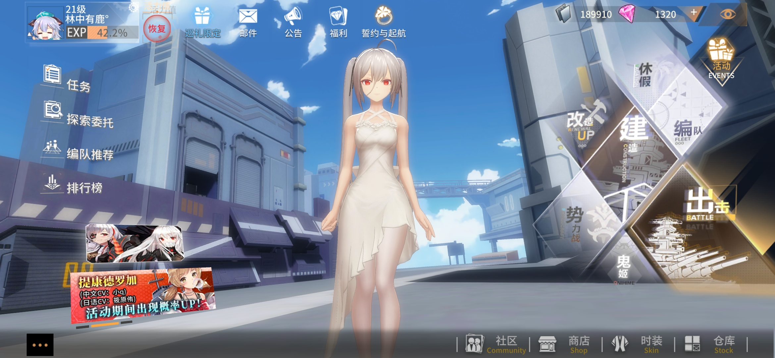Screen dimensions: 775x358
Task: Open the 探索委托 exploration icon
Action: pos(53,110)
